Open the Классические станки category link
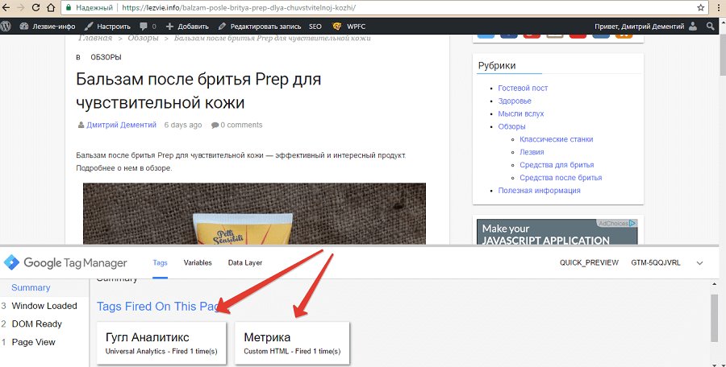726x367 pixels. 556,139
